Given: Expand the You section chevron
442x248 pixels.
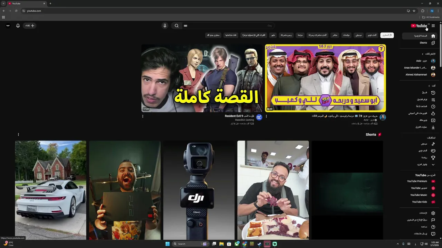Looking at the screenshot, I should coord(429,86).
